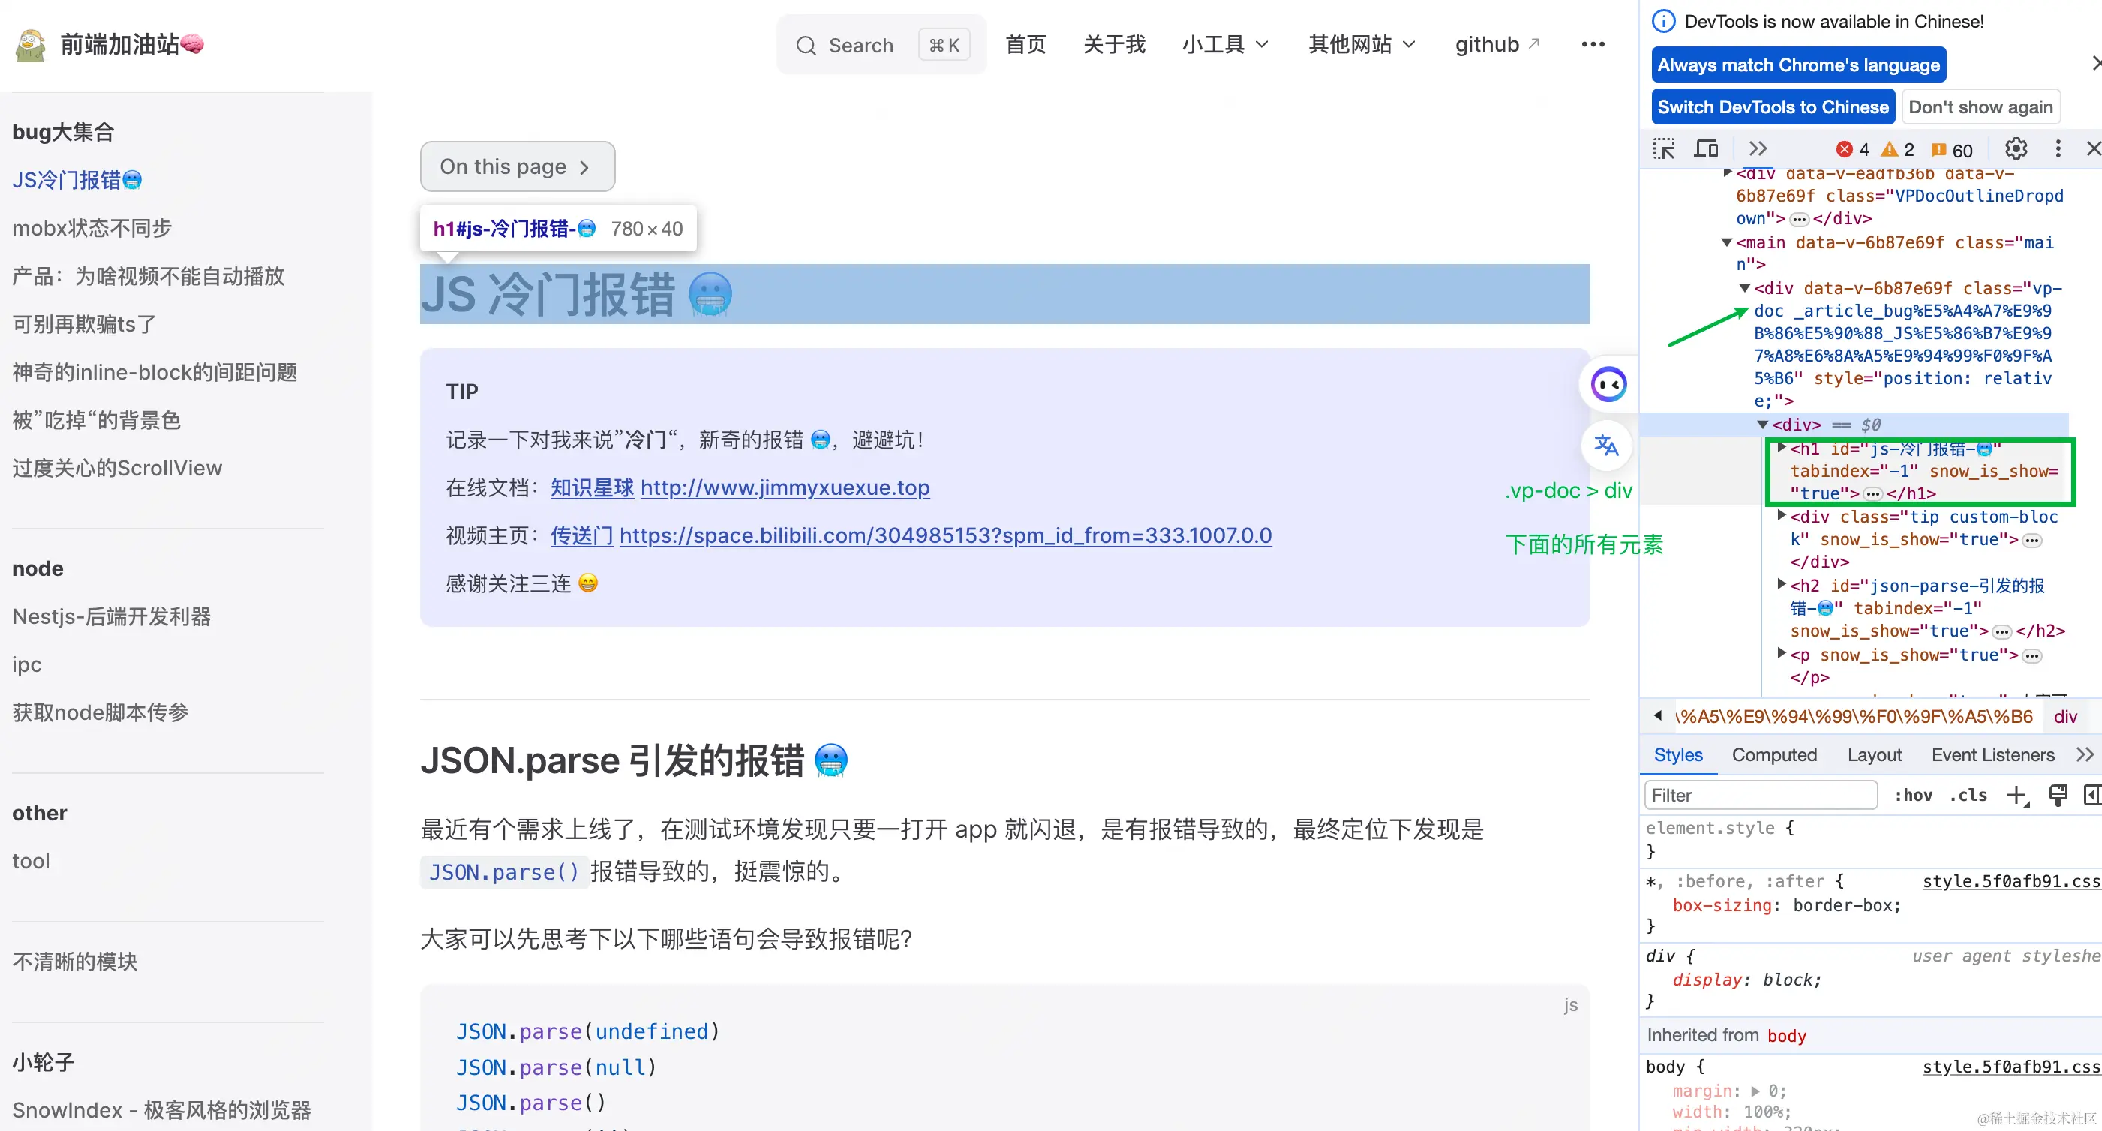Screen dimensions: 2102x1131
Task: Select the inspect element tool in DevTools
Action: [1663, 148]
